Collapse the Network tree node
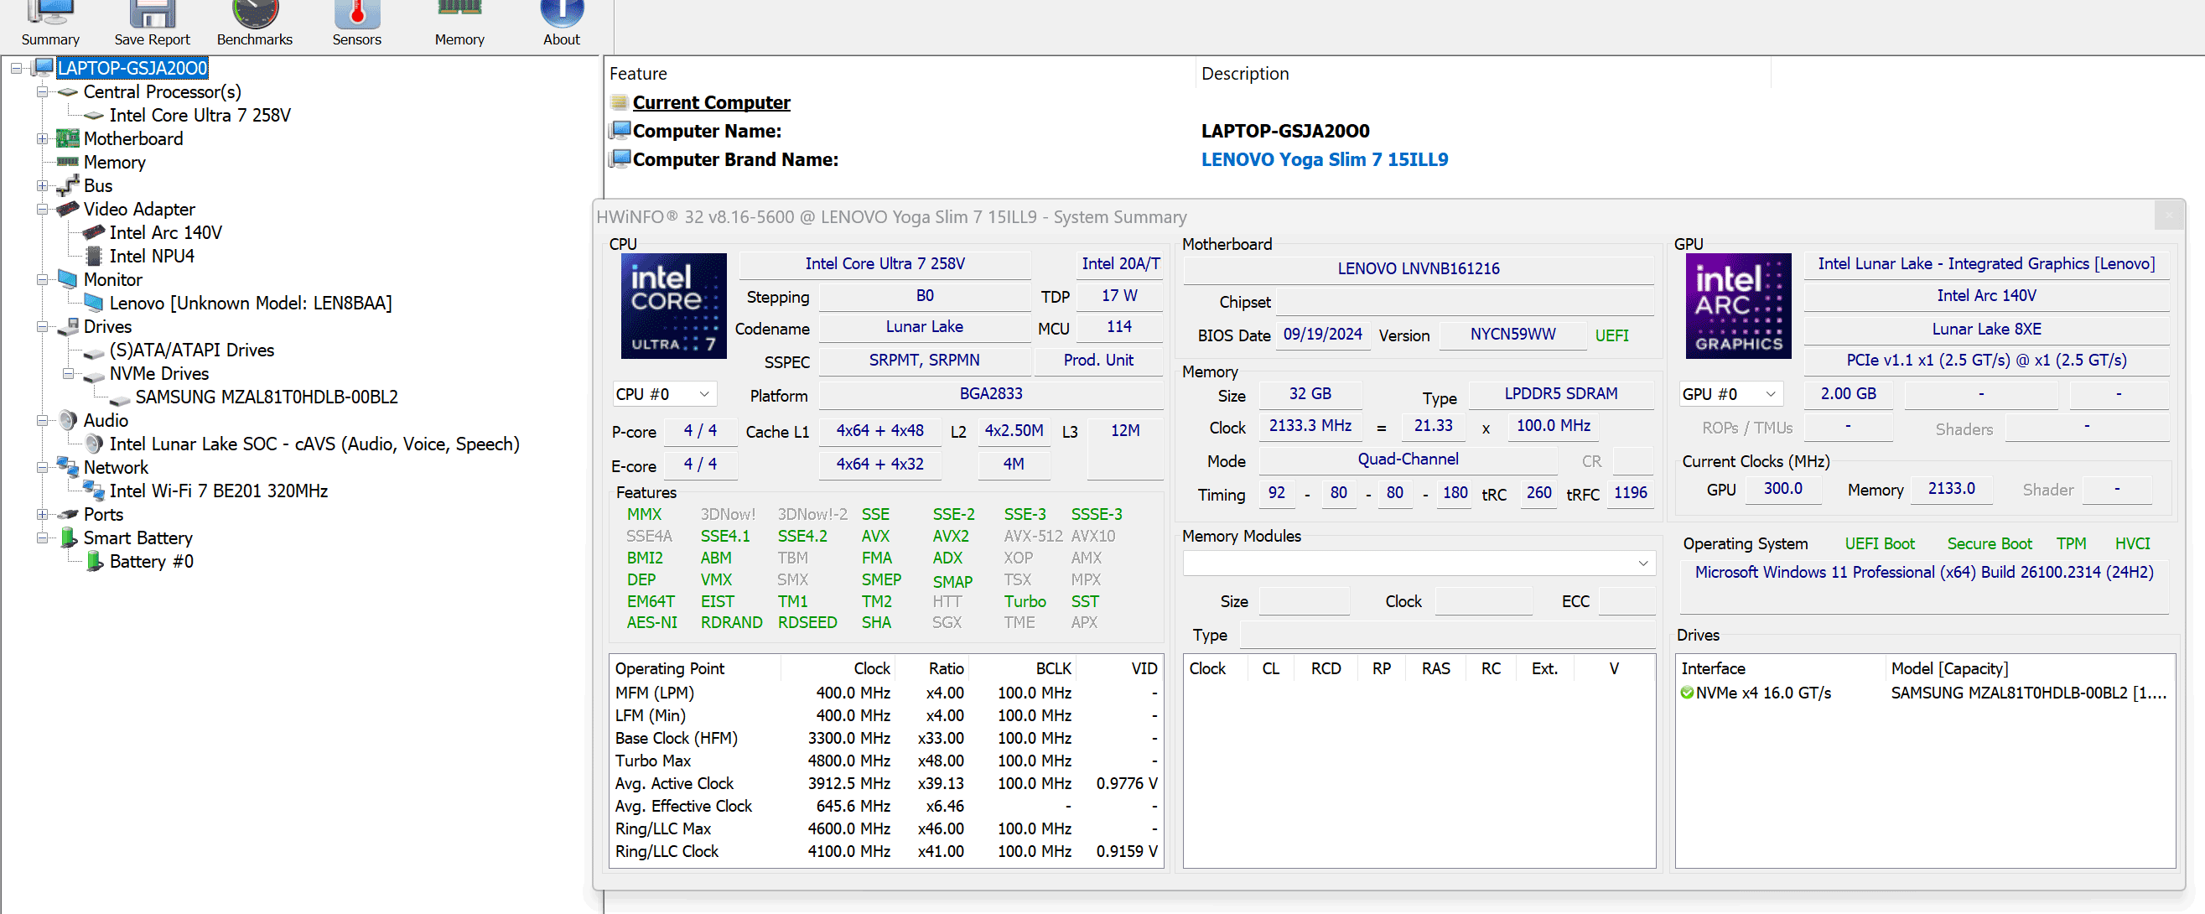 point(42,467)
